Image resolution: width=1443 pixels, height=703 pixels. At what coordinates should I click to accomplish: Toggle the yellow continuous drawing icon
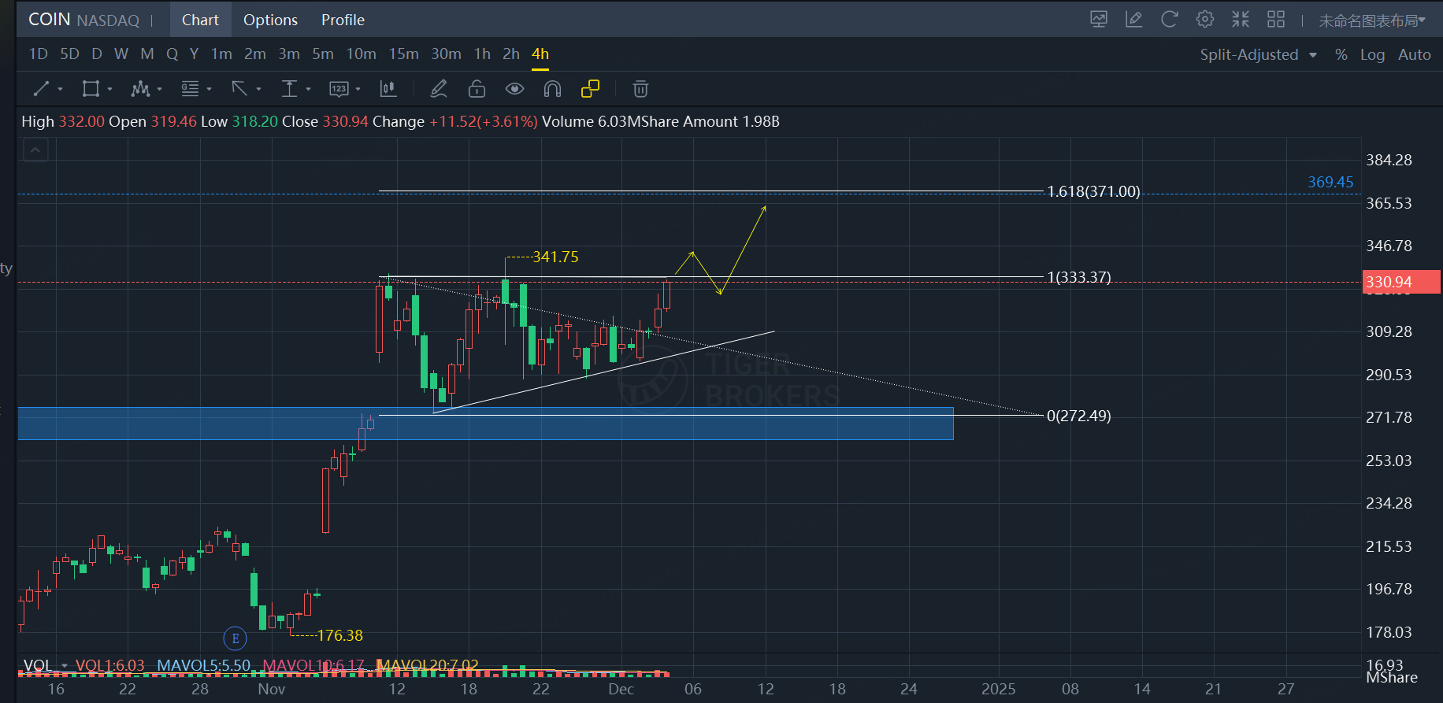click(x=590, y=89)
